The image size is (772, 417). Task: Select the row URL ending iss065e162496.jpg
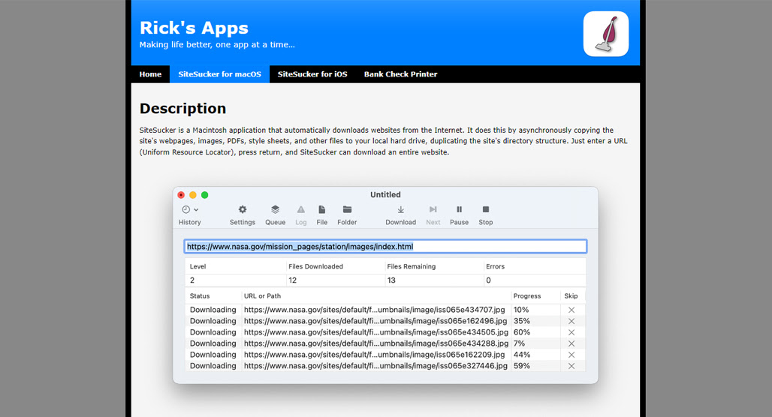pos(375,321)
